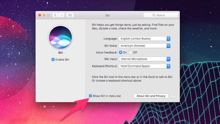Close the Siri window with red button
This screenshot has height=124, width=220.
pyautogui.click(x=40, y=15)
